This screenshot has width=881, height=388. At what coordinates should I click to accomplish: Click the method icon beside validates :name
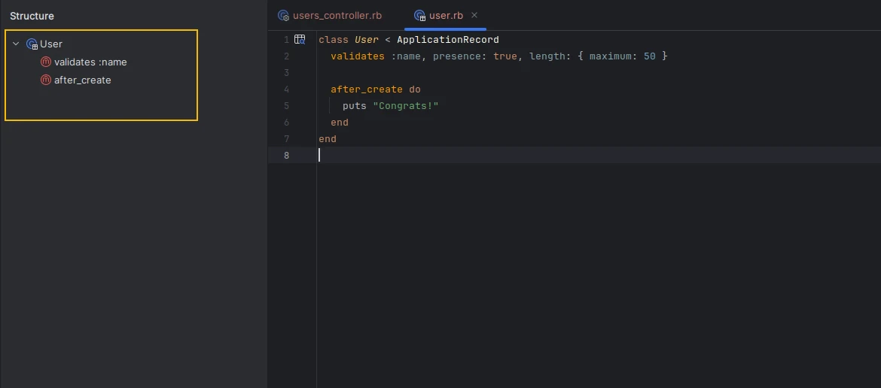click(46, 62)
